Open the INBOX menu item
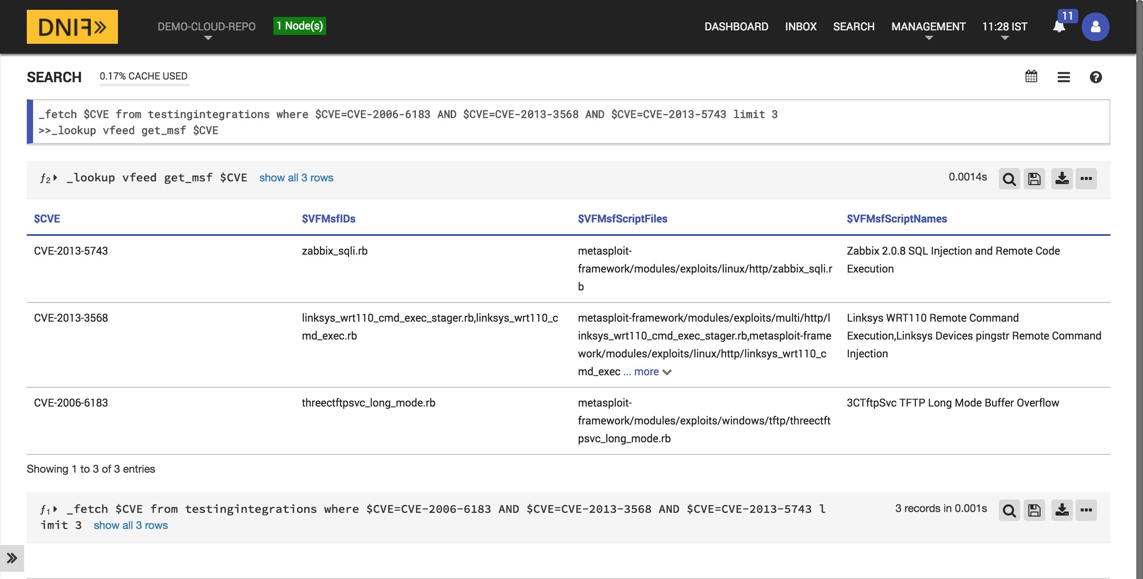 click(x=800, y=27)
